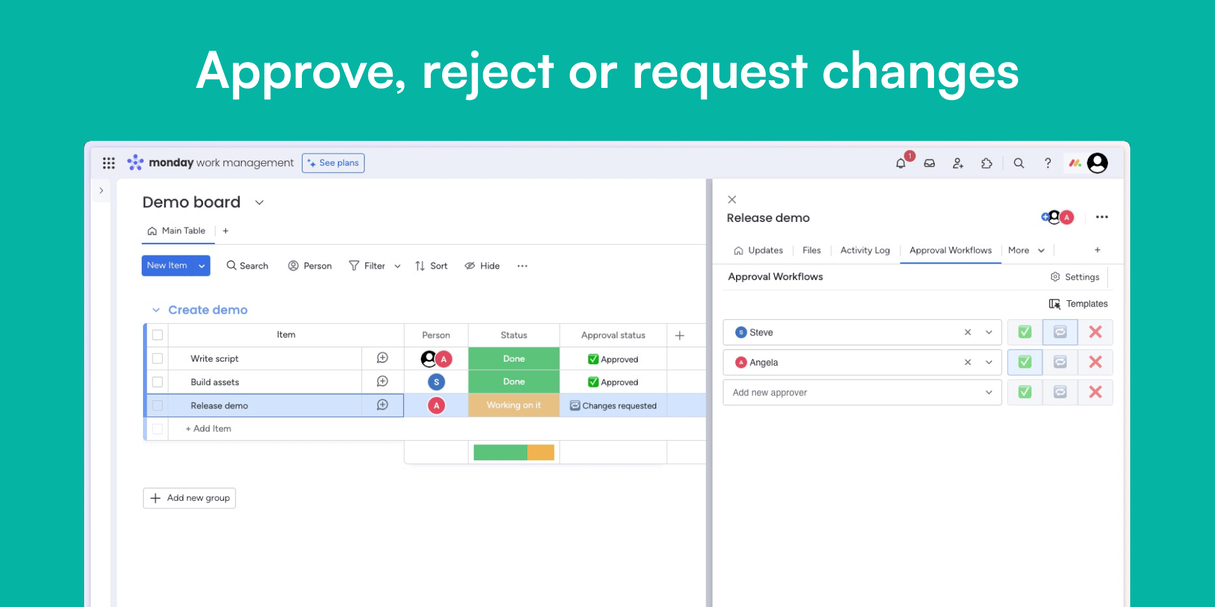Add a new tab view in item panel
The image size is (1215, 607).
pyautogui.click(x=1097, y=250)
